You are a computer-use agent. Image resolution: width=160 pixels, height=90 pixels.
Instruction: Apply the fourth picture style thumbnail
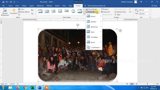tap(60, 11)
